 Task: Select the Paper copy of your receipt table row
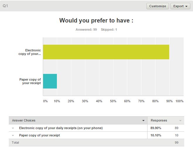coord(97,135)
